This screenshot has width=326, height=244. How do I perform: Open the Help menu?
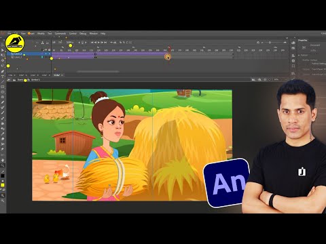(103, 33)
